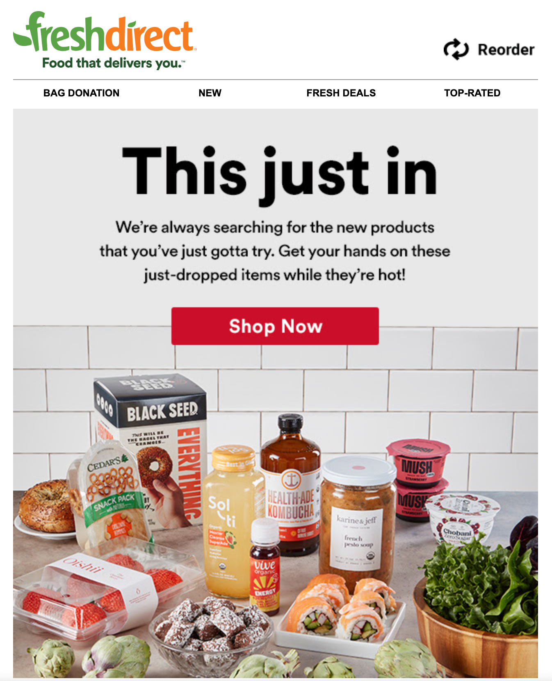Click the red Shop Now button
552x681 pixels.
tap(275, 326)
